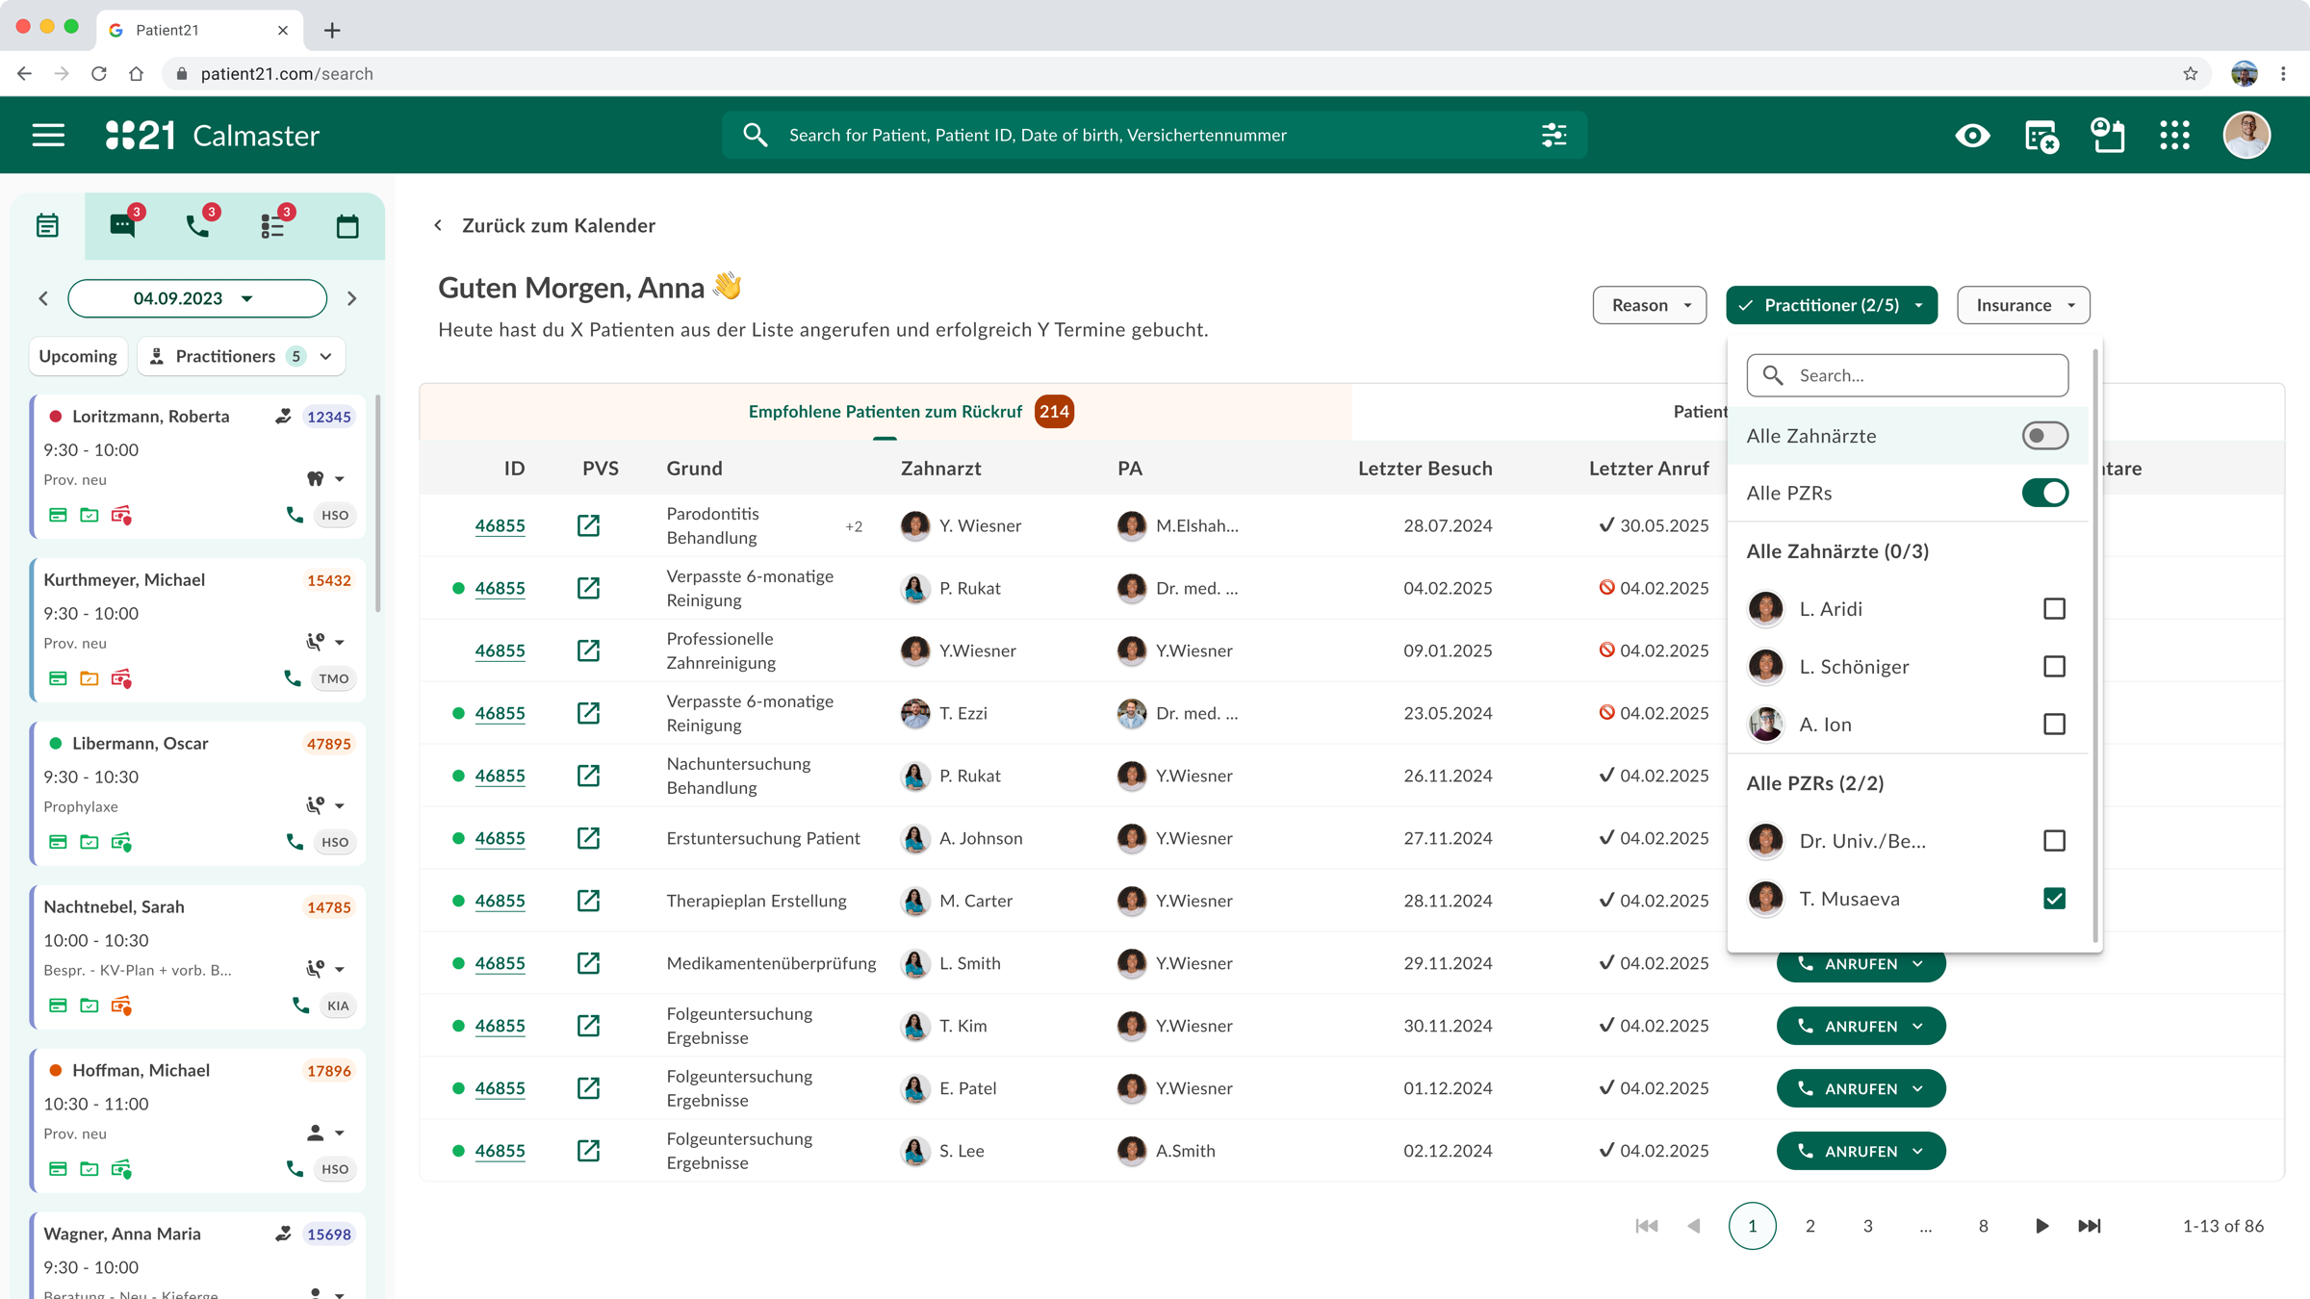The image size is (2310, 1299).
Task: Sort by Letzter Besuch column header
Action: click(x=1424, y=469)
